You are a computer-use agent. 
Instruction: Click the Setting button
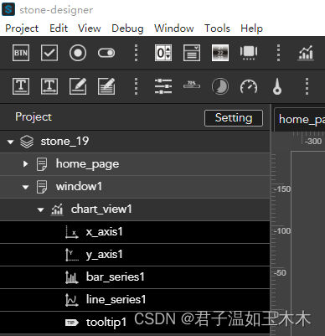pos(234,118)
